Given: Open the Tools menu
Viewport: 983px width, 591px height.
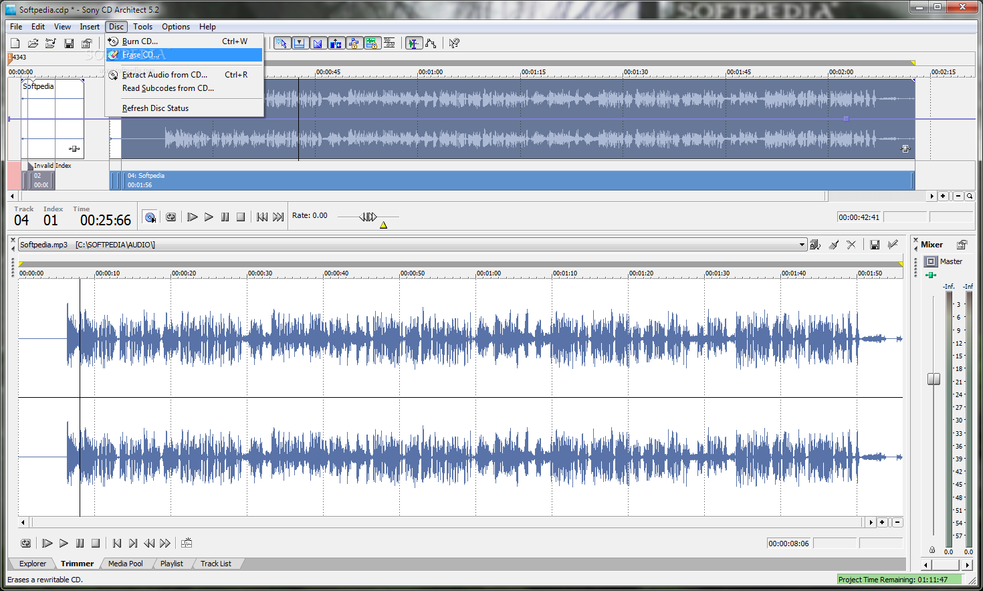Looking at the screenshot, I should pos(142,27).
